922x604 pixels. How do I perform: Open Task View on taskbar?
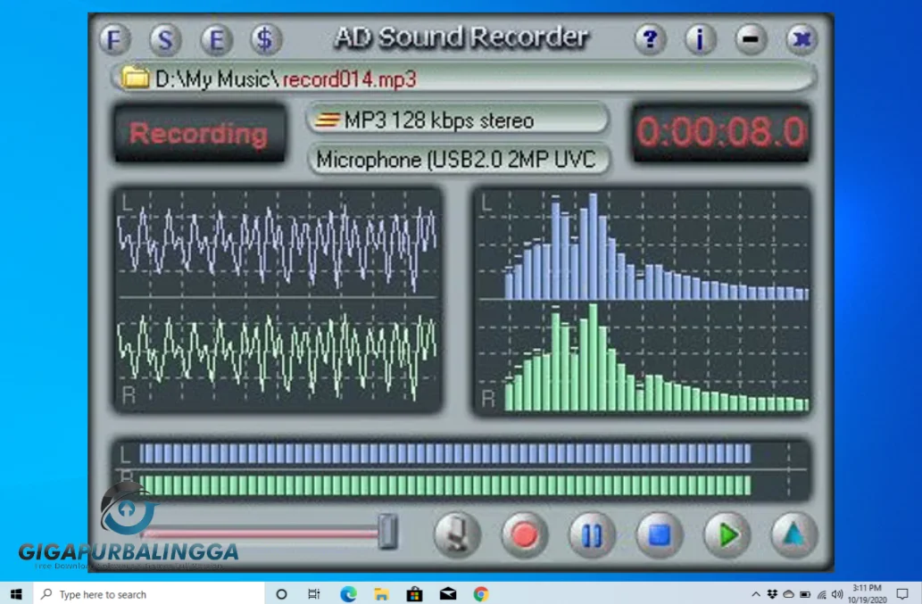[x=314, y=594]
